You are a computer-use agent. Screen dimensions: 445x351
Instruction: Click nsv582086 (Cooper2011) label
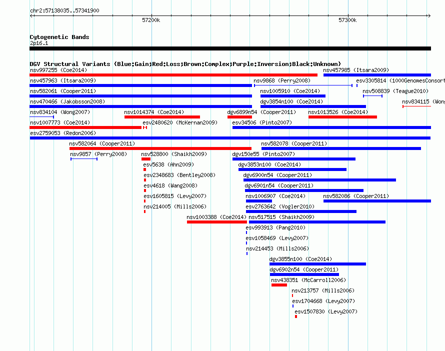tap(356, 196)
